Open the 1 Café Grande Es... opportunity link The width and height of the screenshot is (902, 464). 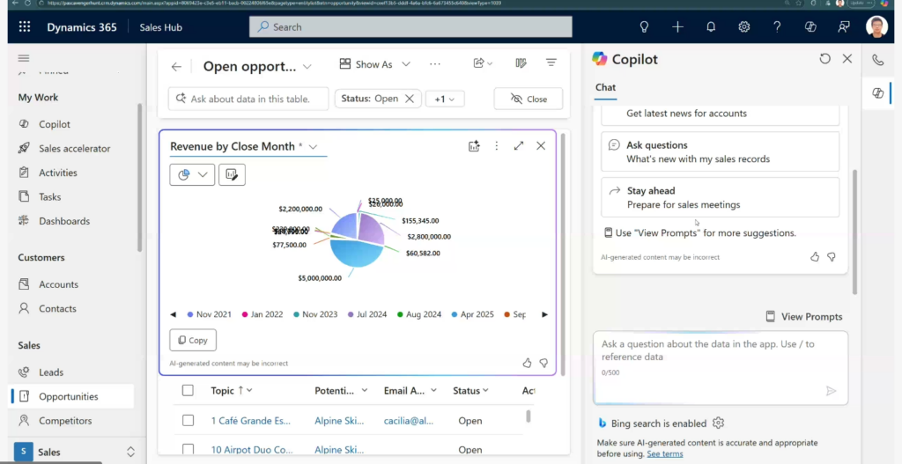click(x=251, y=420)
